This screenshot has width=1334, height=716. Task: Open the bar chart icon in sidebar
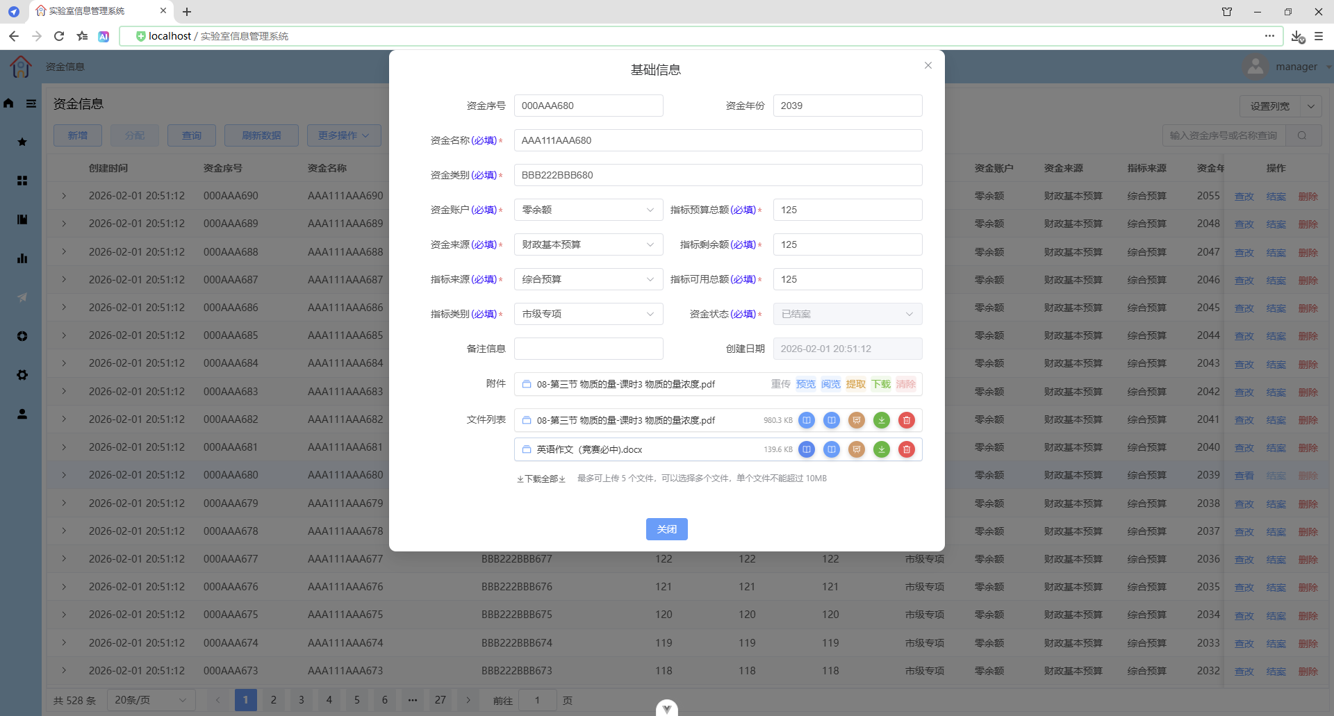22,258
